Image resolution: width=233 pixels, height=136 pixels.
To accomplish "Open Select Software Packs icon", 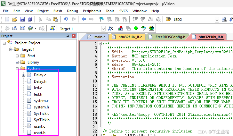I will 143,28.
